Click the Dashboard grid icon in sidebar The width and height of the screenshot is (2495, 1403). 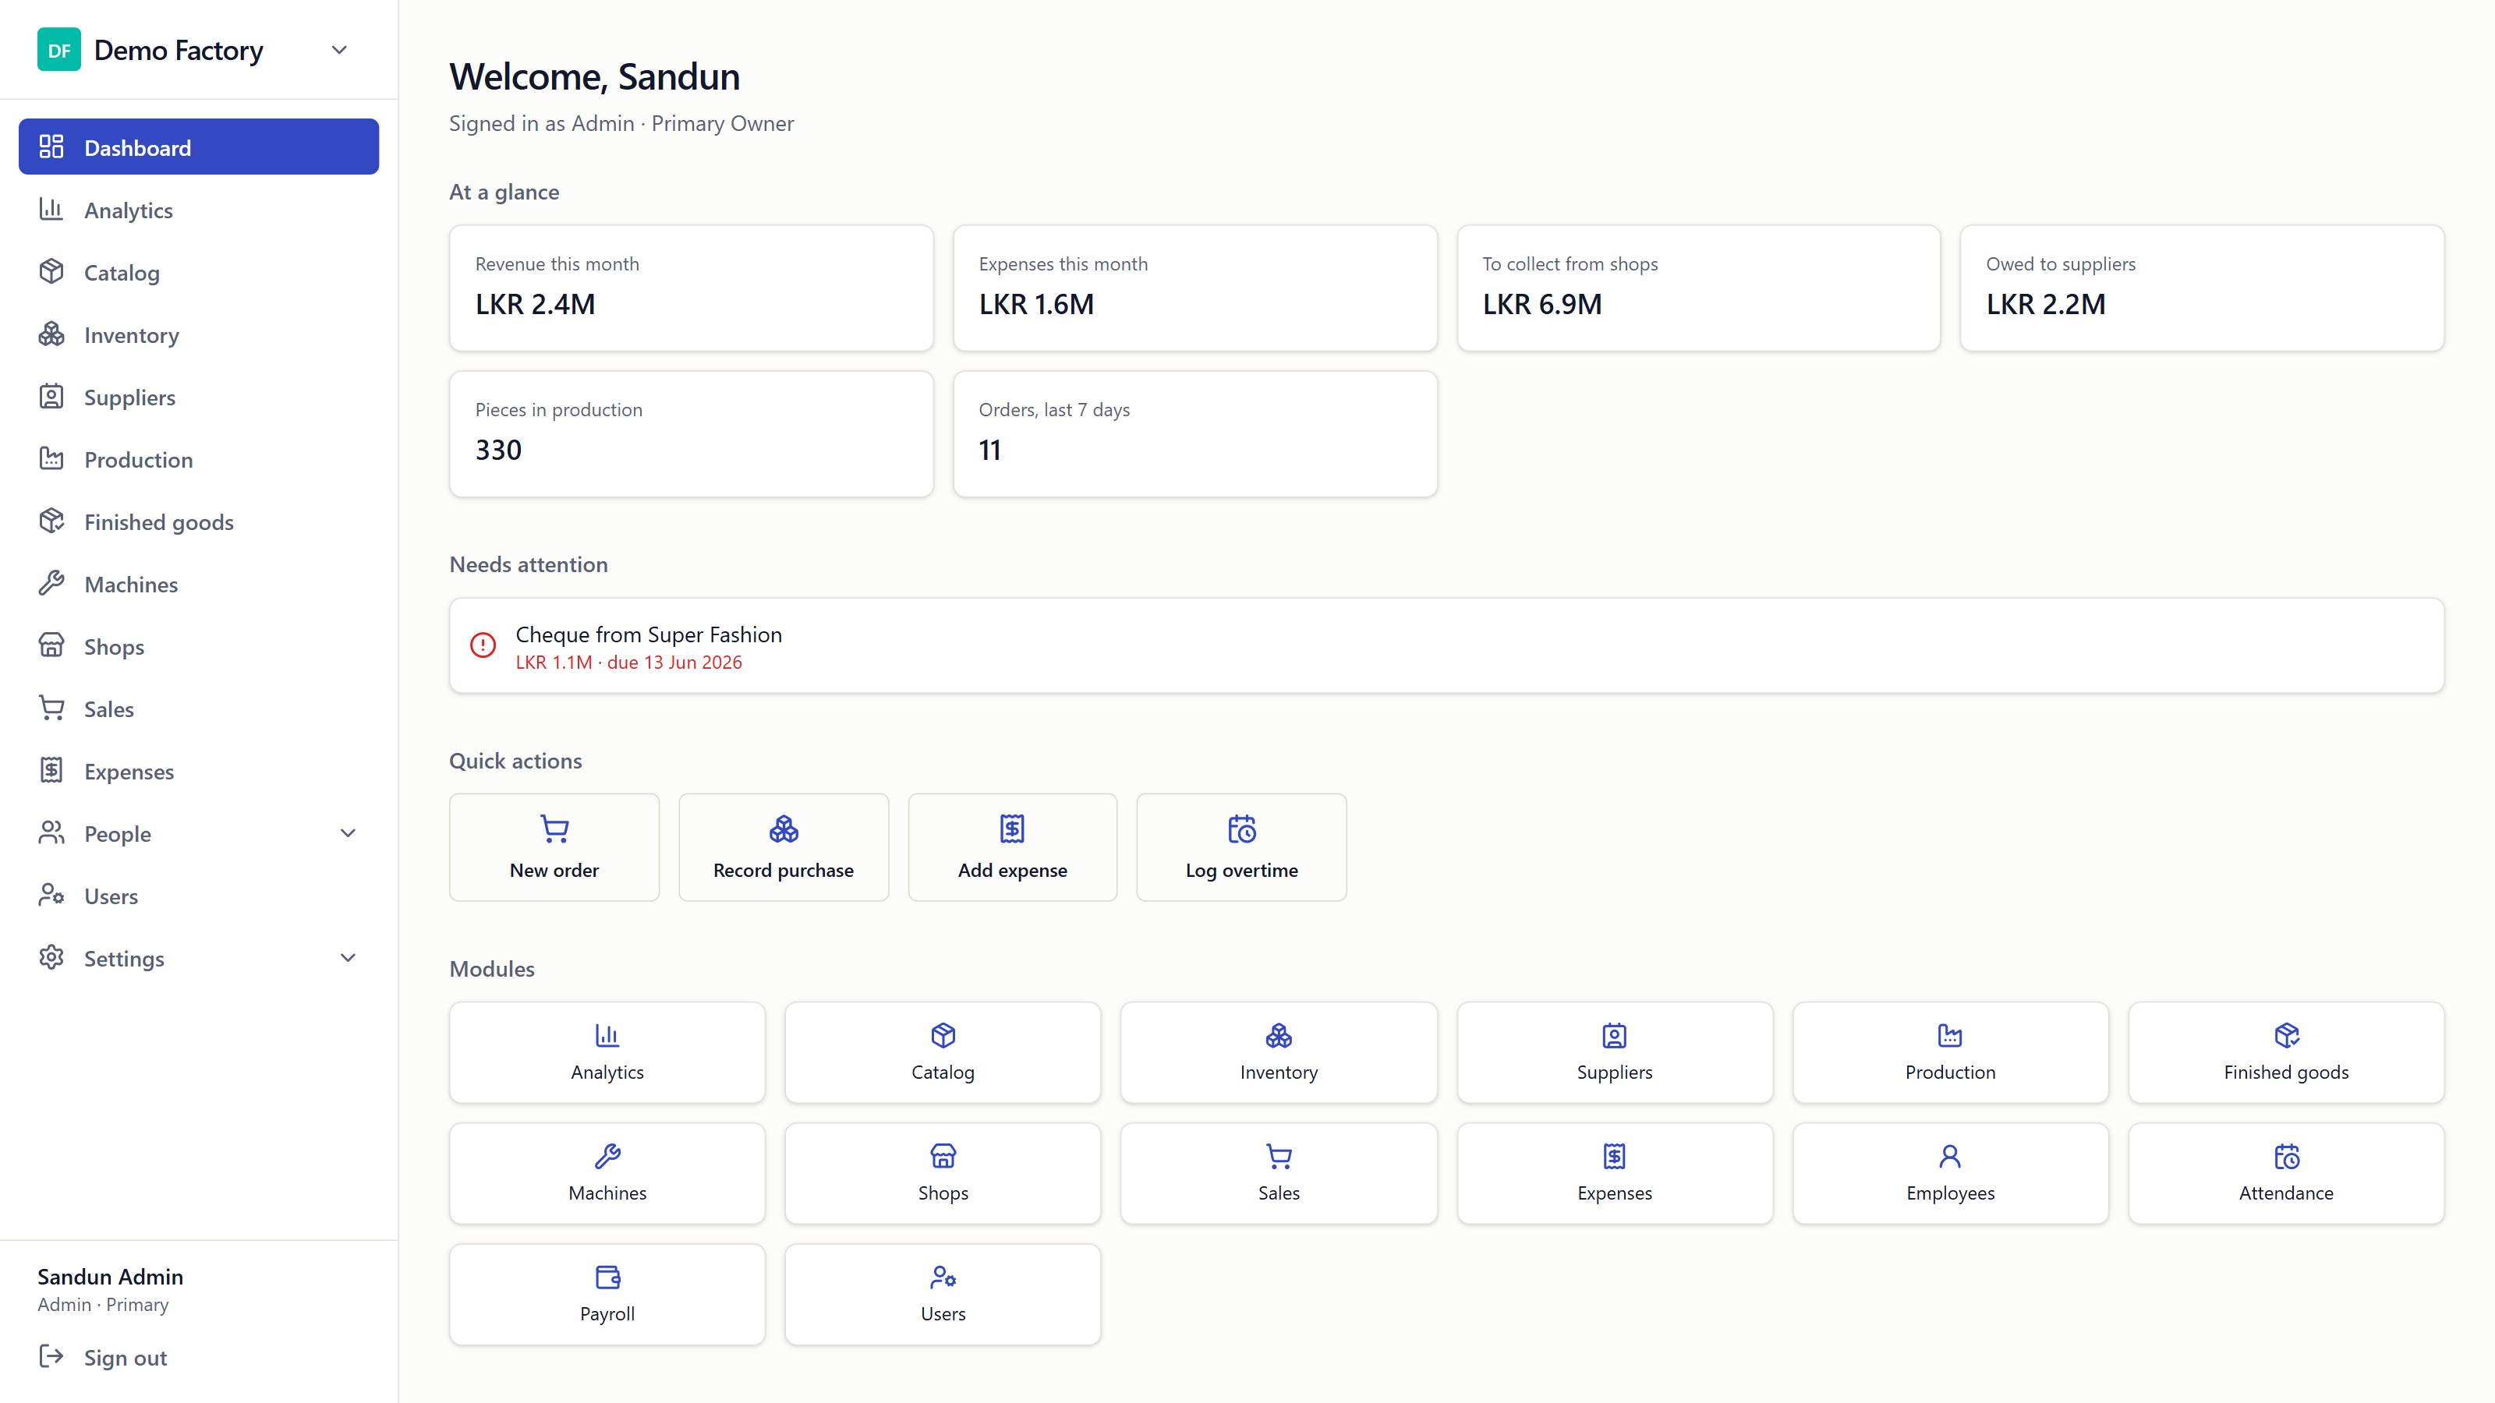click(51, 147)
